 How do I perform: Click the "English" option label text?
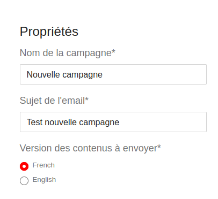(x=44, y=180)
